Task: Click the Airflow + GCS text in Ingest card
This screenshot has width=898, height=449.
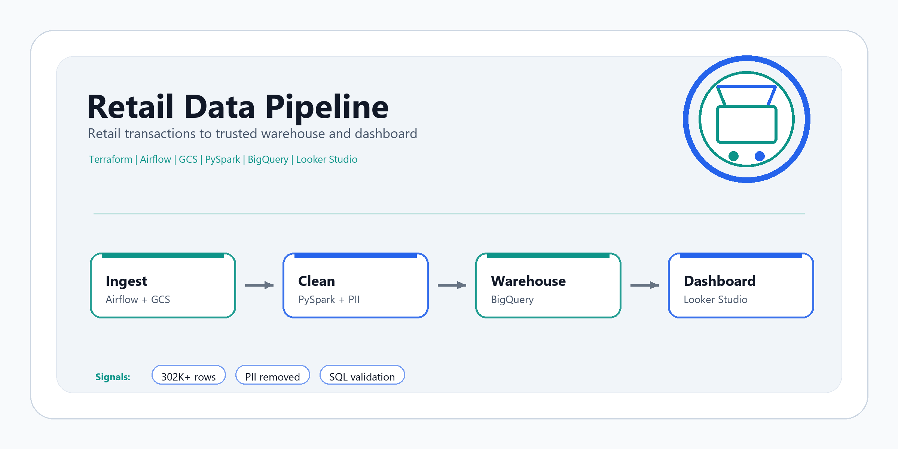Action: point(138,299)
